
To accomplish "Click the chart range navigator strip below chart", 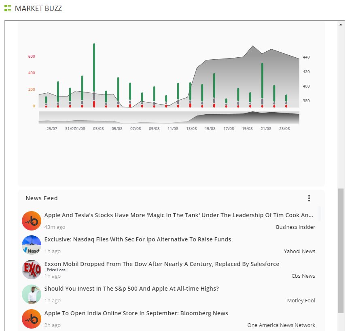I will [169, 117].
